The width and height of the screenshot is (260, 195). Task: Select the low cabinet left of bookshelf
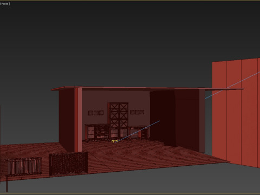click(97, 132)
